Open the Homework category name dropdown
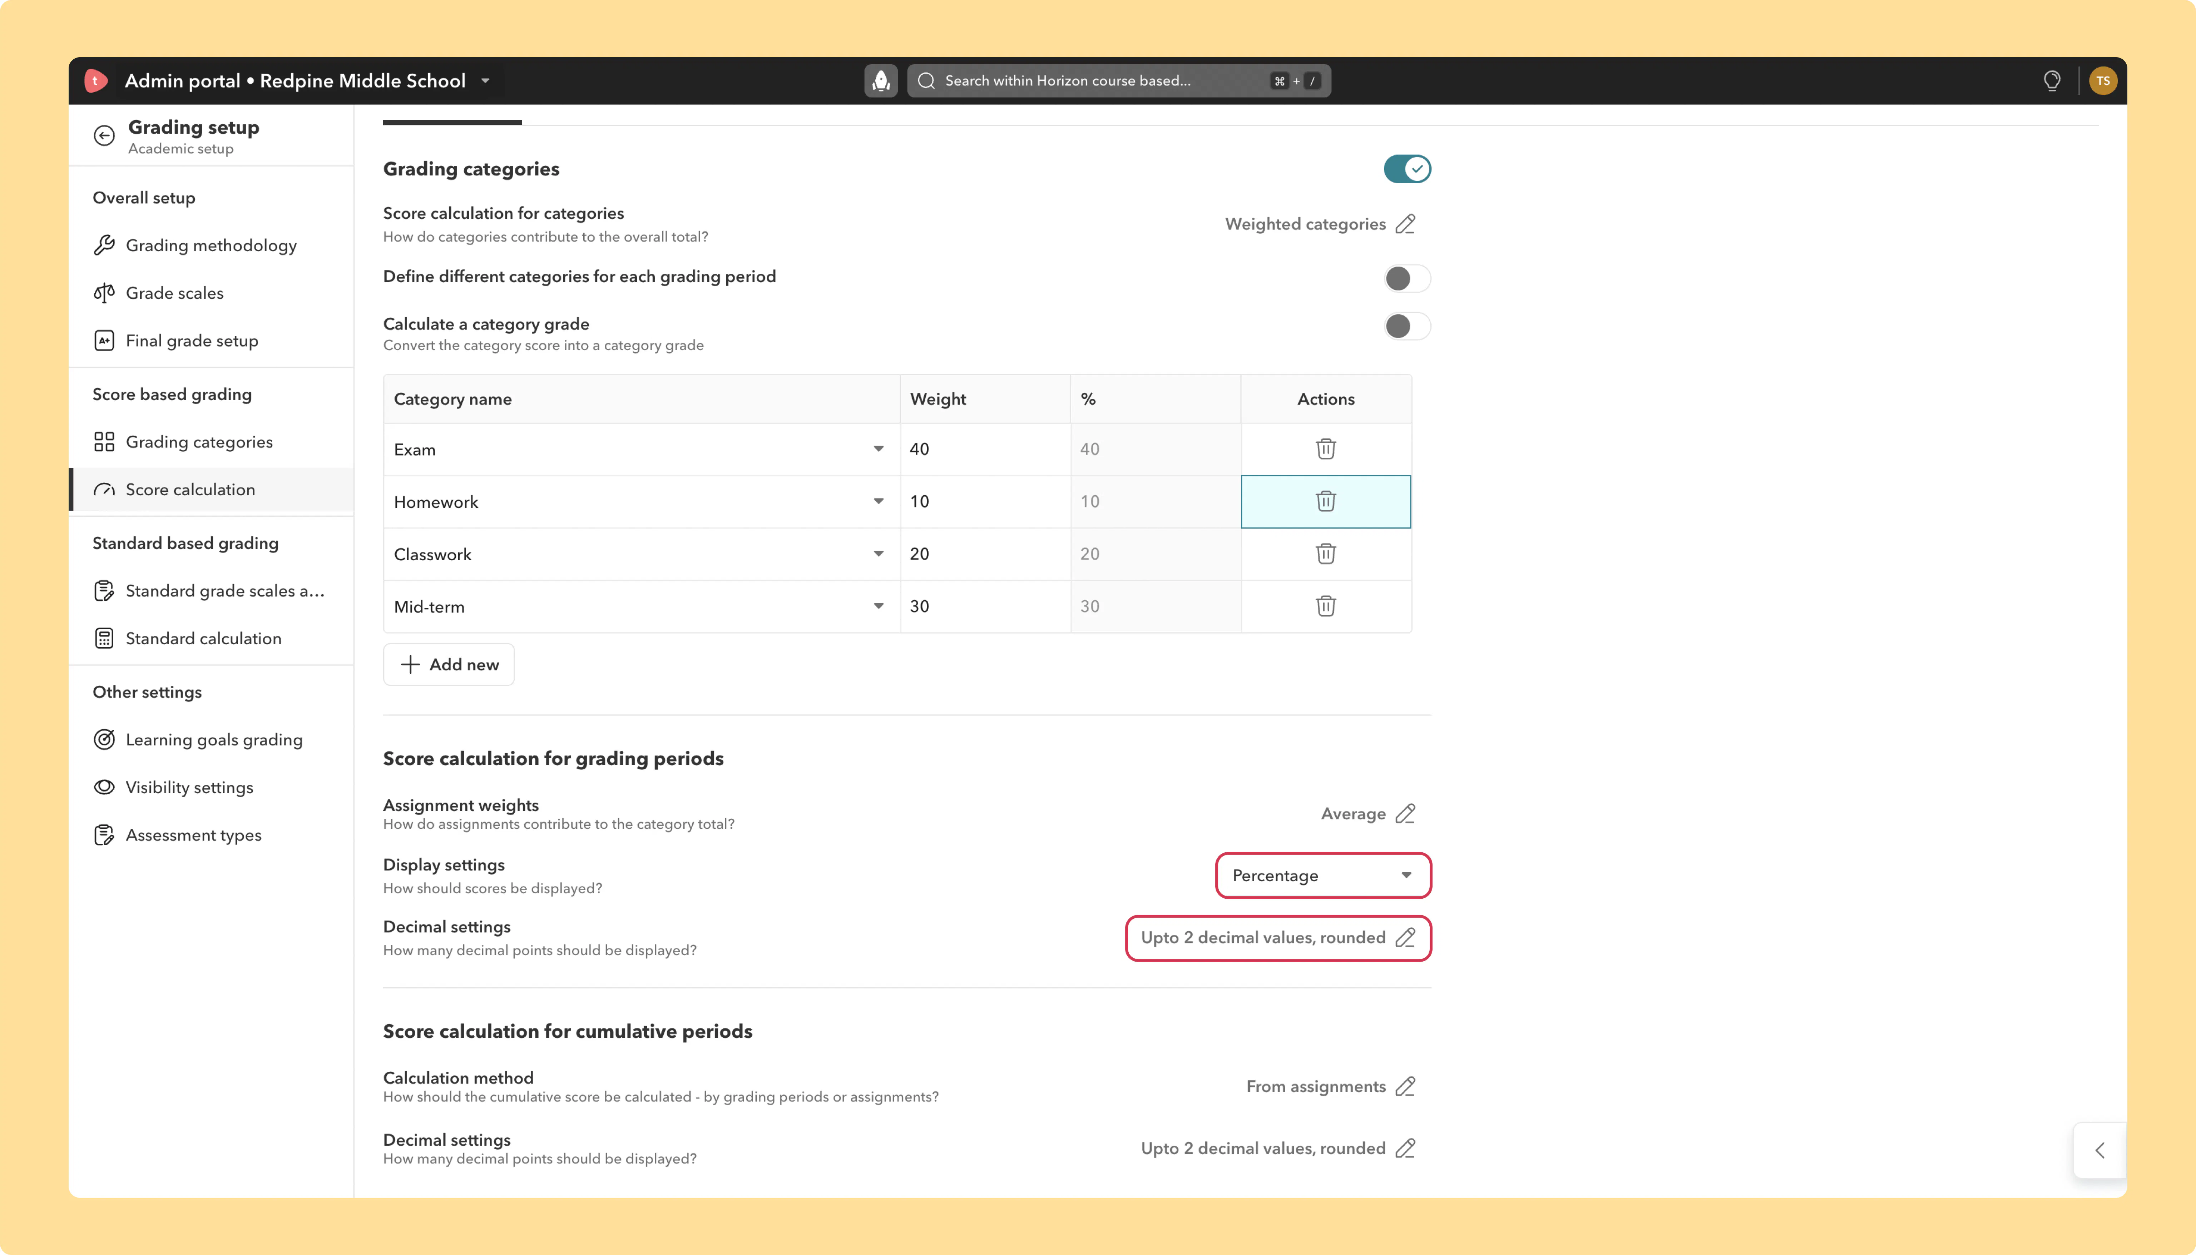 click(x=878, y=502)
